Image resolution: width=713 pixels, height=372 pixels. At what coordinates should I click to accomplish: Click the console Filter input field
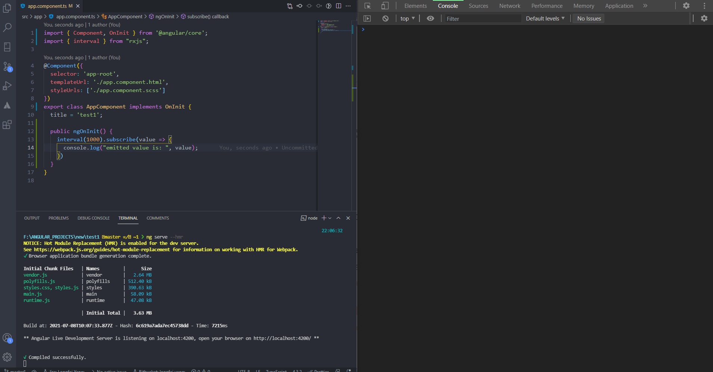coord(482,18)
